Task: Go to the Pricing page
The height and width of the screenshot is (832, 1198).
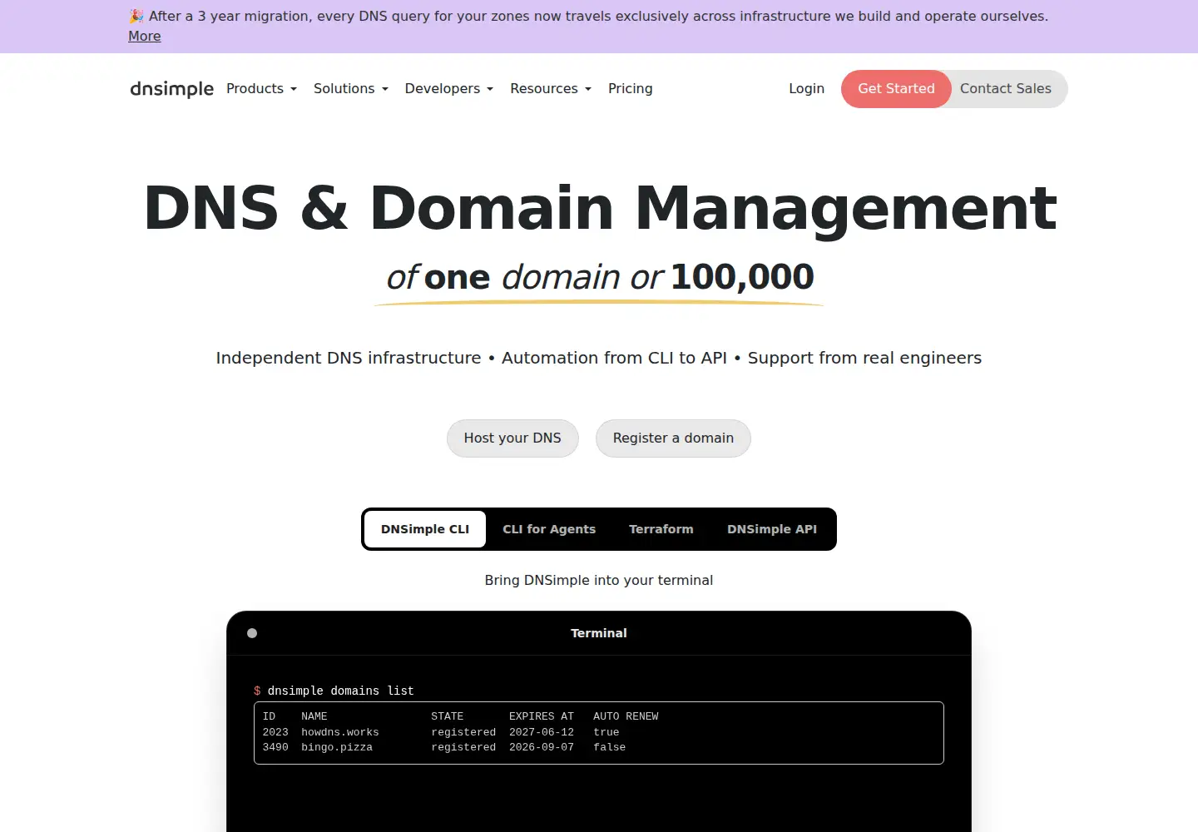Action: [x=630, y=88]
